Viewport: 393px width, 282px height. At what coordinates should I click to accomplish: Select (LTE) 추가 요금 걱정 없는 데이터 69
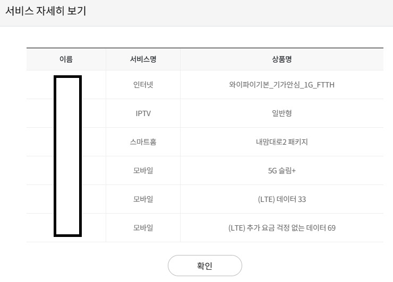point(281,228)
